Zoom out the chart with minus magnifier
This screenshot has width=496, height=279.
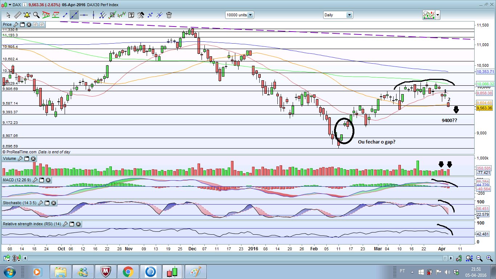(x=480, y=258)
